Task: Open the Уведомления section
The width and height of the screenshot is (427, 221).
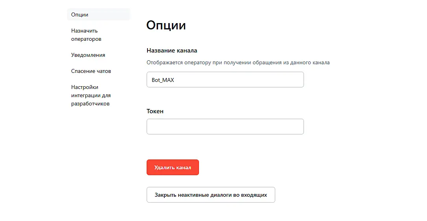Action: 88,55
